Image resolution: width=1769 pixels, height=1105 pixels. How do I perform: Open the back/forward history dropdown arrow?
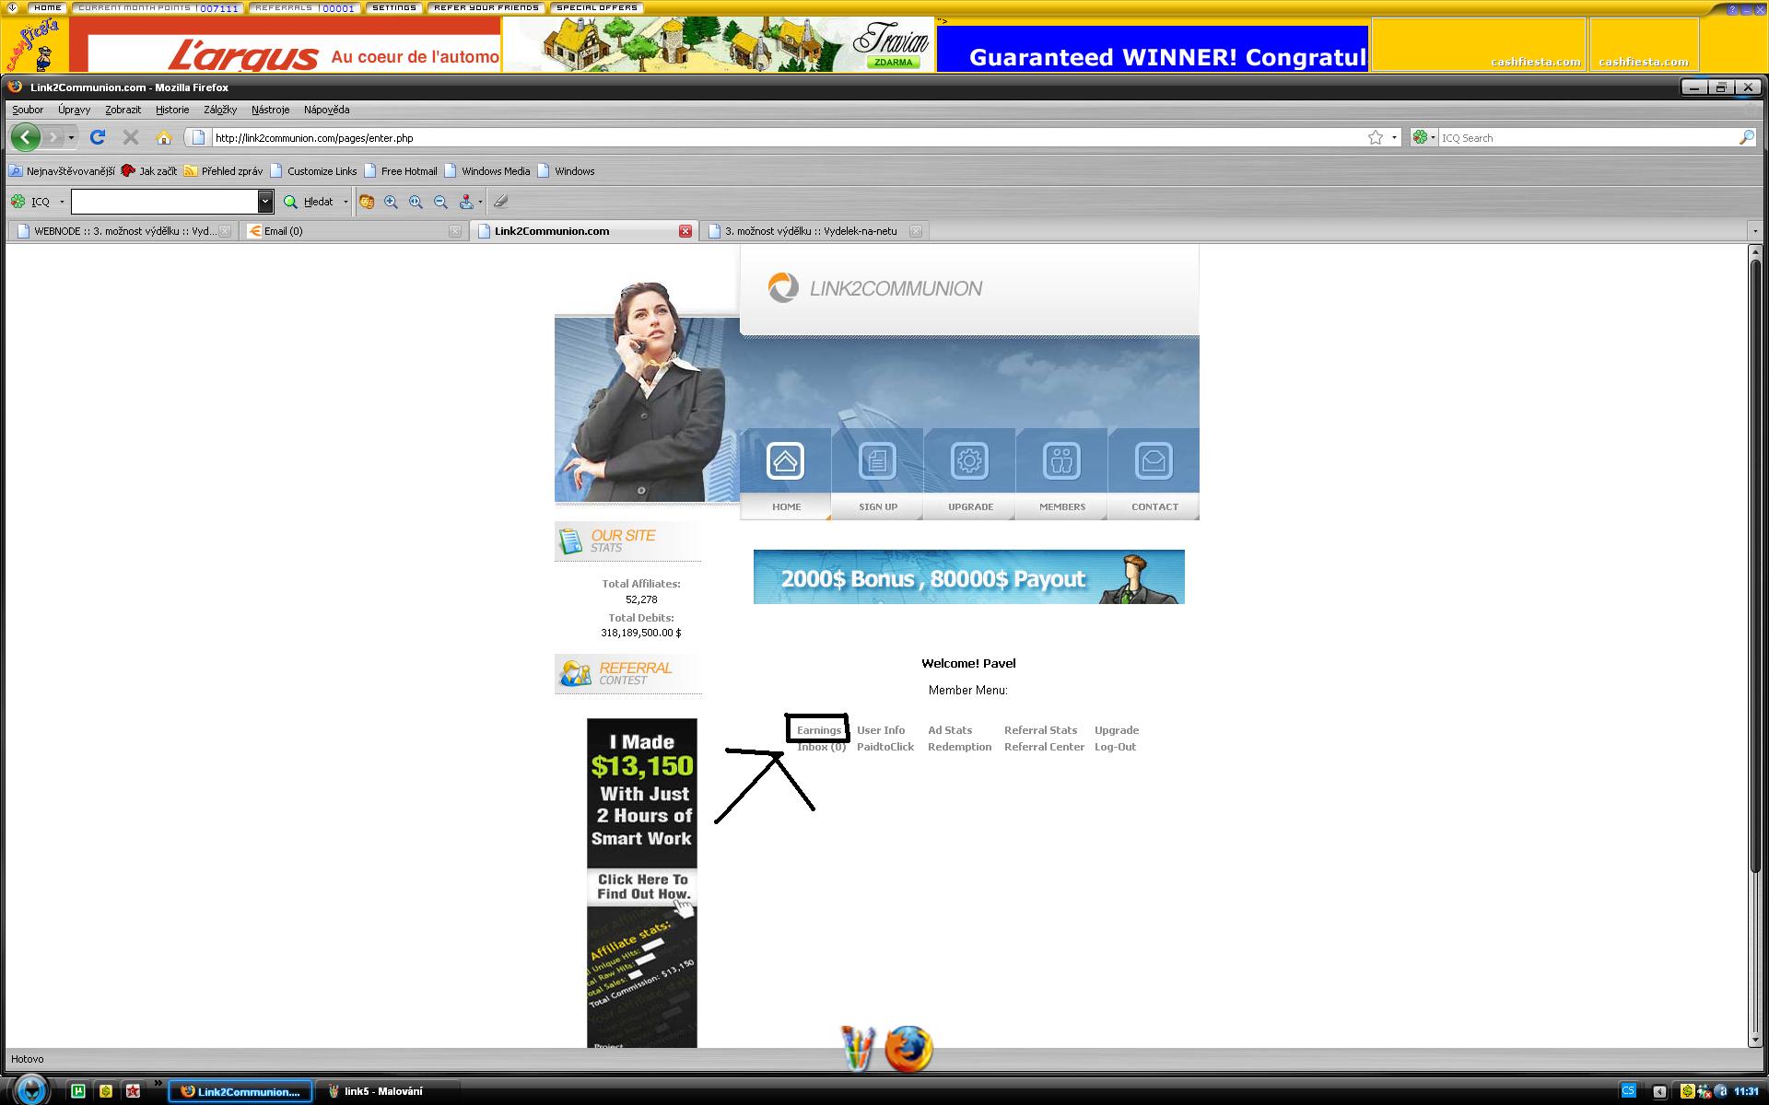point(71,137)
